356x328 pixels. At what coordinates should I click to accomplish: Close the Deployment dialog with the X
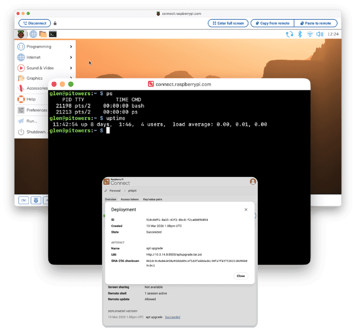(246, 210)
